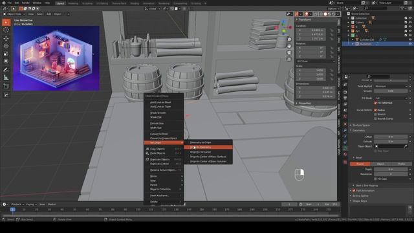The width and height of the screenshot is (414, 233).
Task: Hide Cylinder.036 using its eye icon
Action: point(410,39)
